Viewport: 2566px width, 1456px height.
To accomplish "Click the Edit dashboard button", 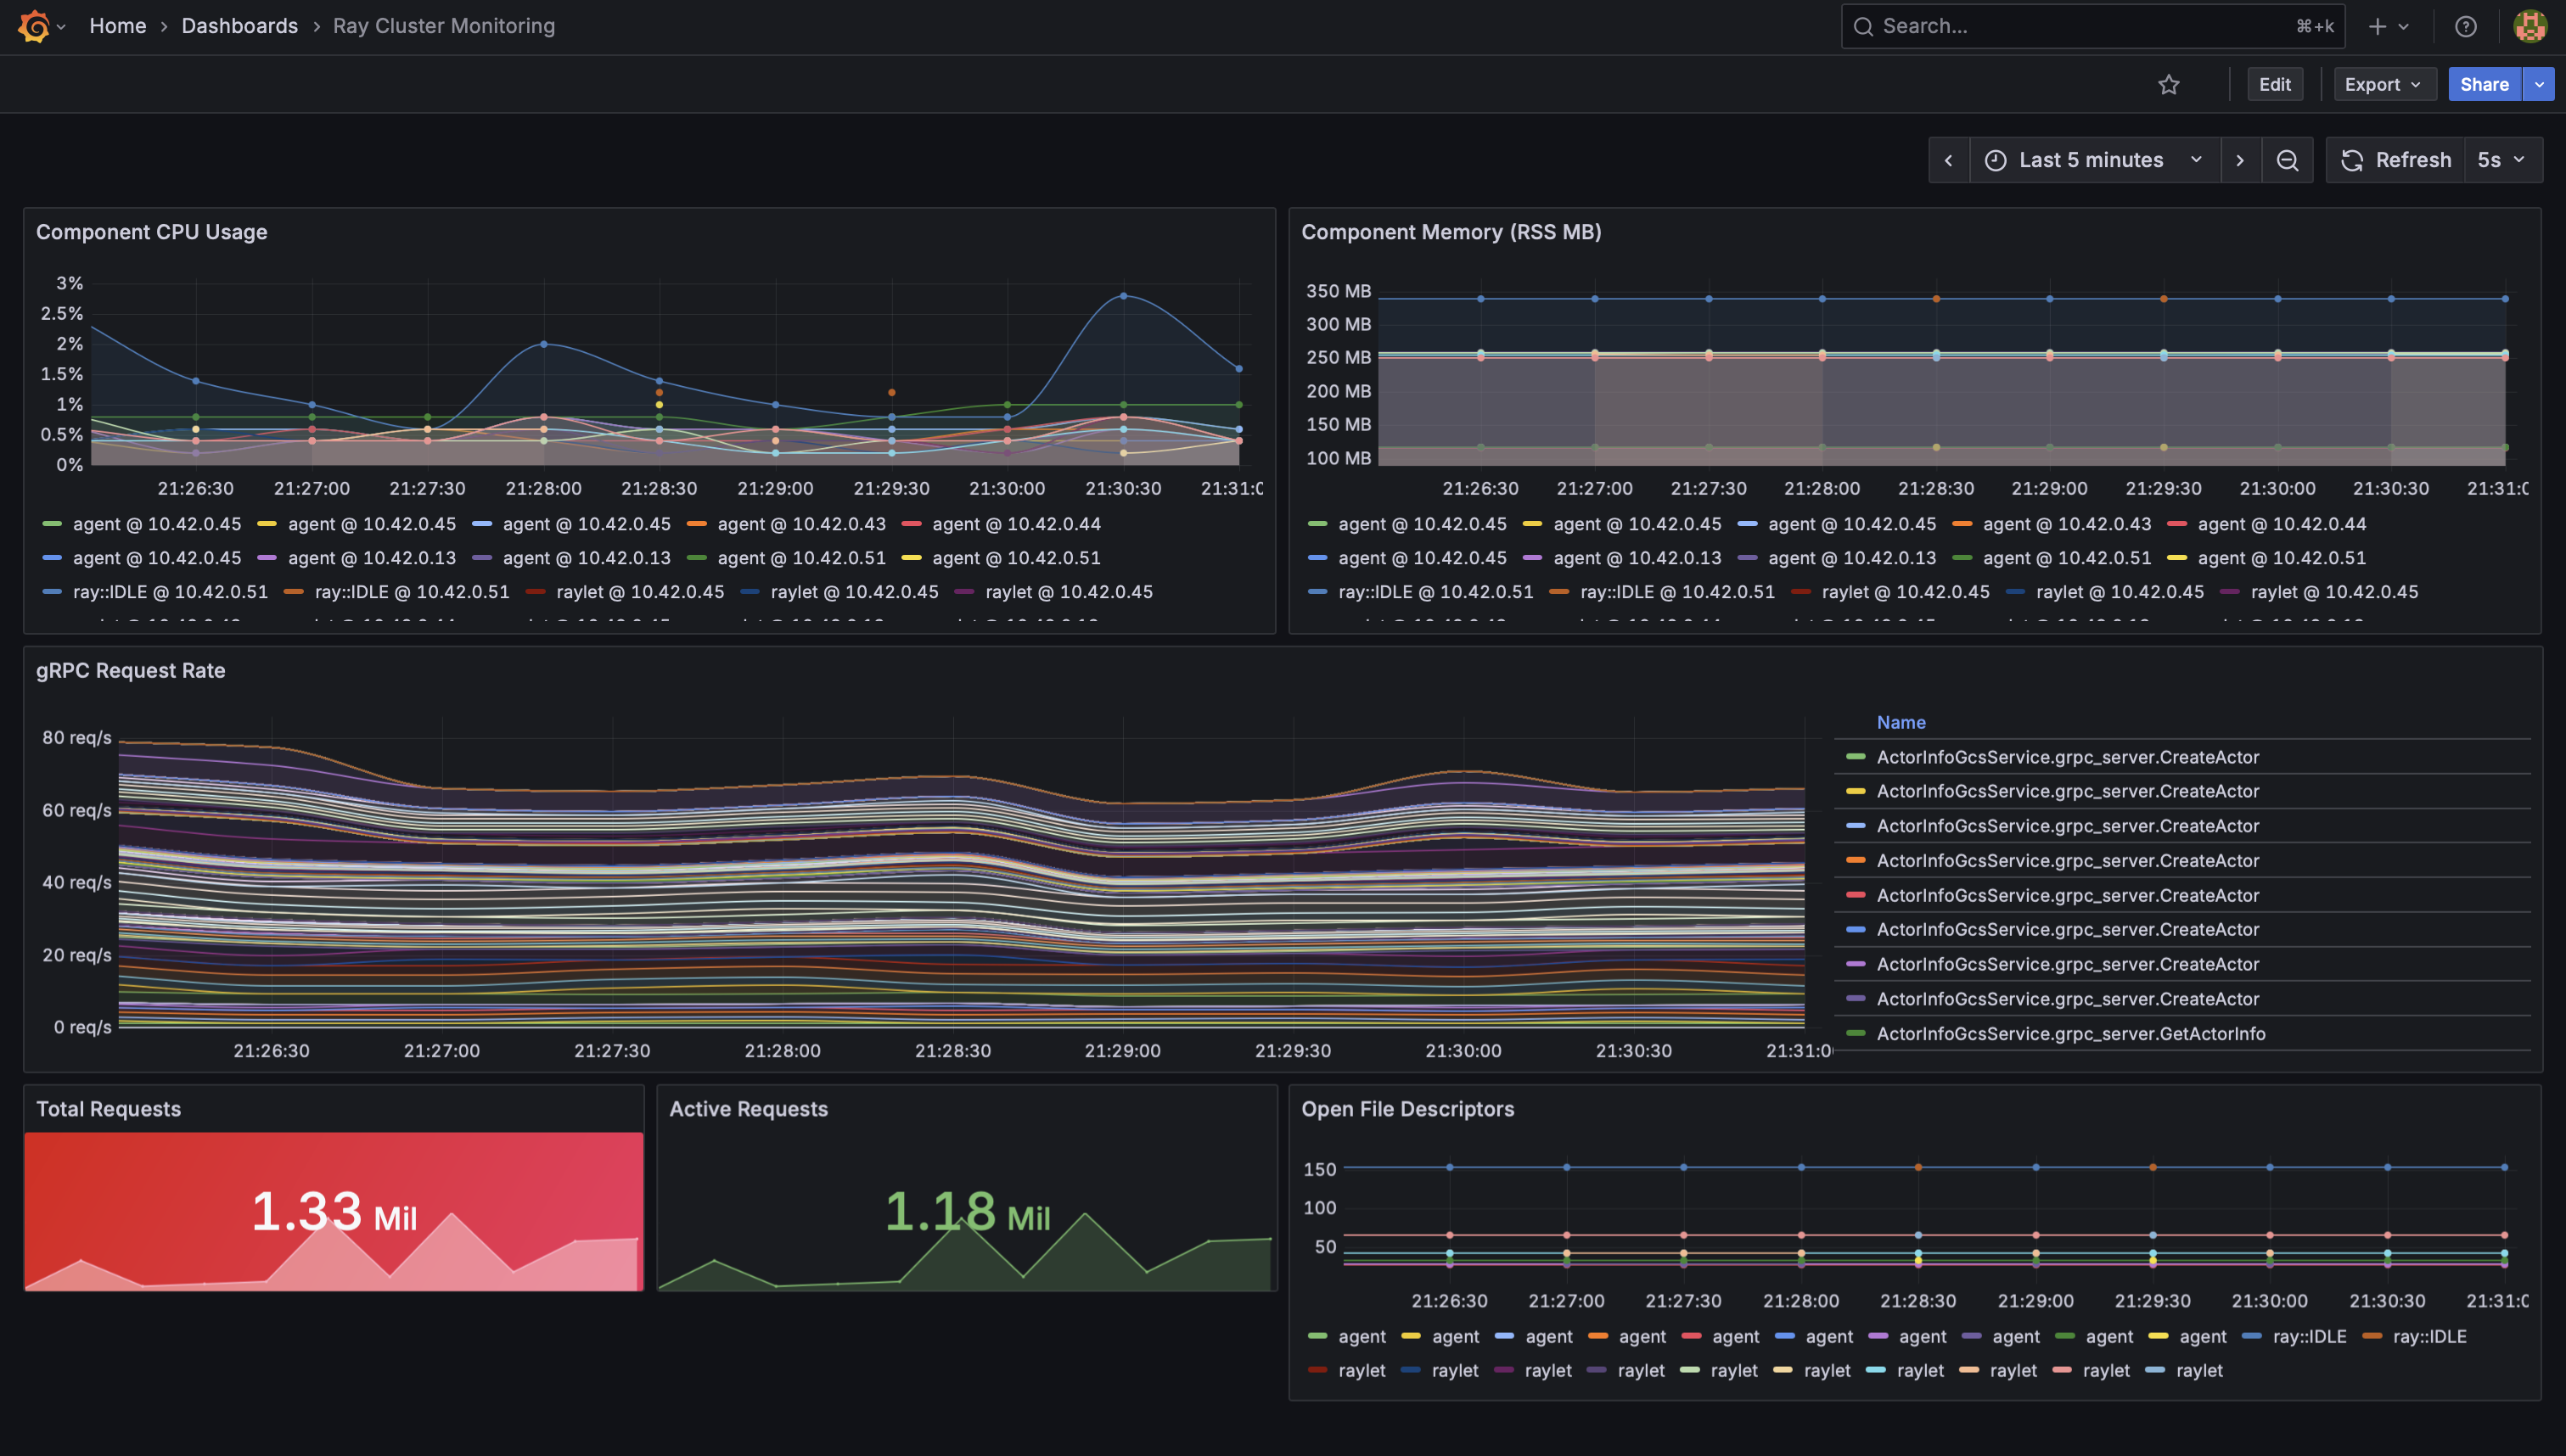I will pos(2274,85).
